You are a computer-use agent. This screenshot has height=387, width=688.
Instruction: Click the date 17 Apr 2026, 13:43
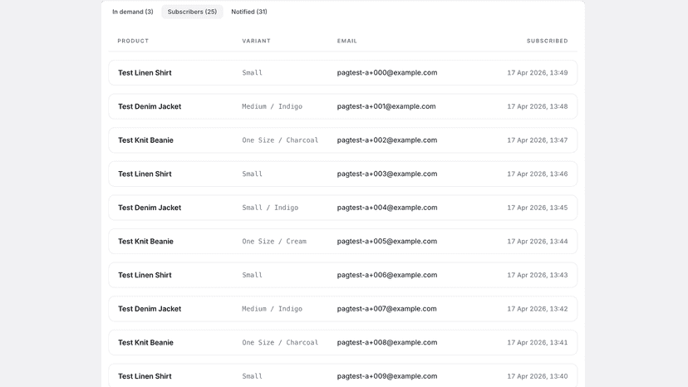click(538, 276)
